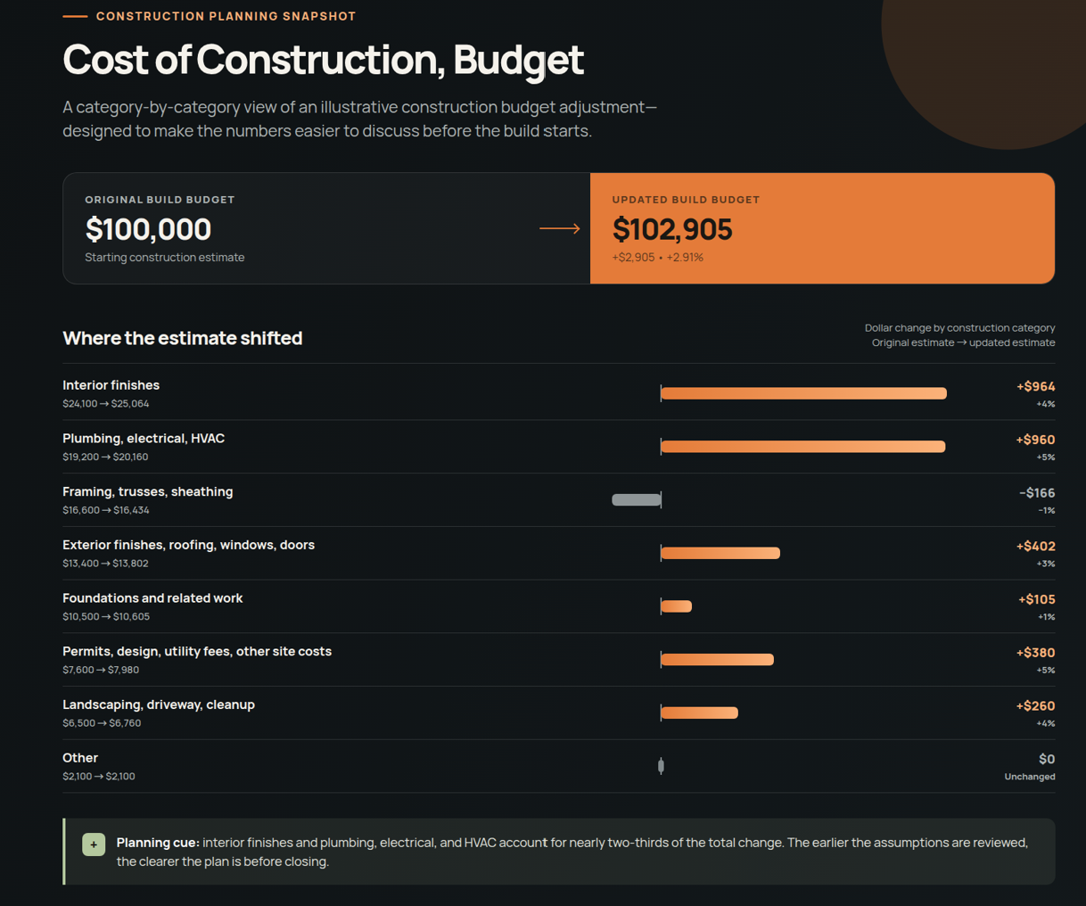The width and height of the screenshot is (1086, 906).
Task: Click '$10,500 → $10,605' amounts
Action: click(106, 616)
